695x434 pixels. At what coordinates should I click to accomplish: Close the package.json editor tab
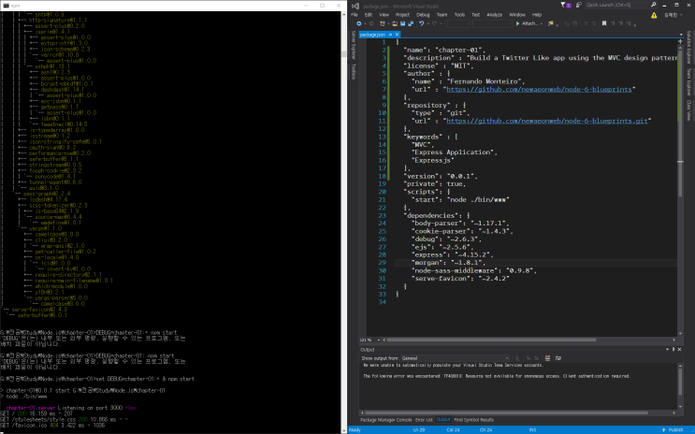(x=398, y=35)
